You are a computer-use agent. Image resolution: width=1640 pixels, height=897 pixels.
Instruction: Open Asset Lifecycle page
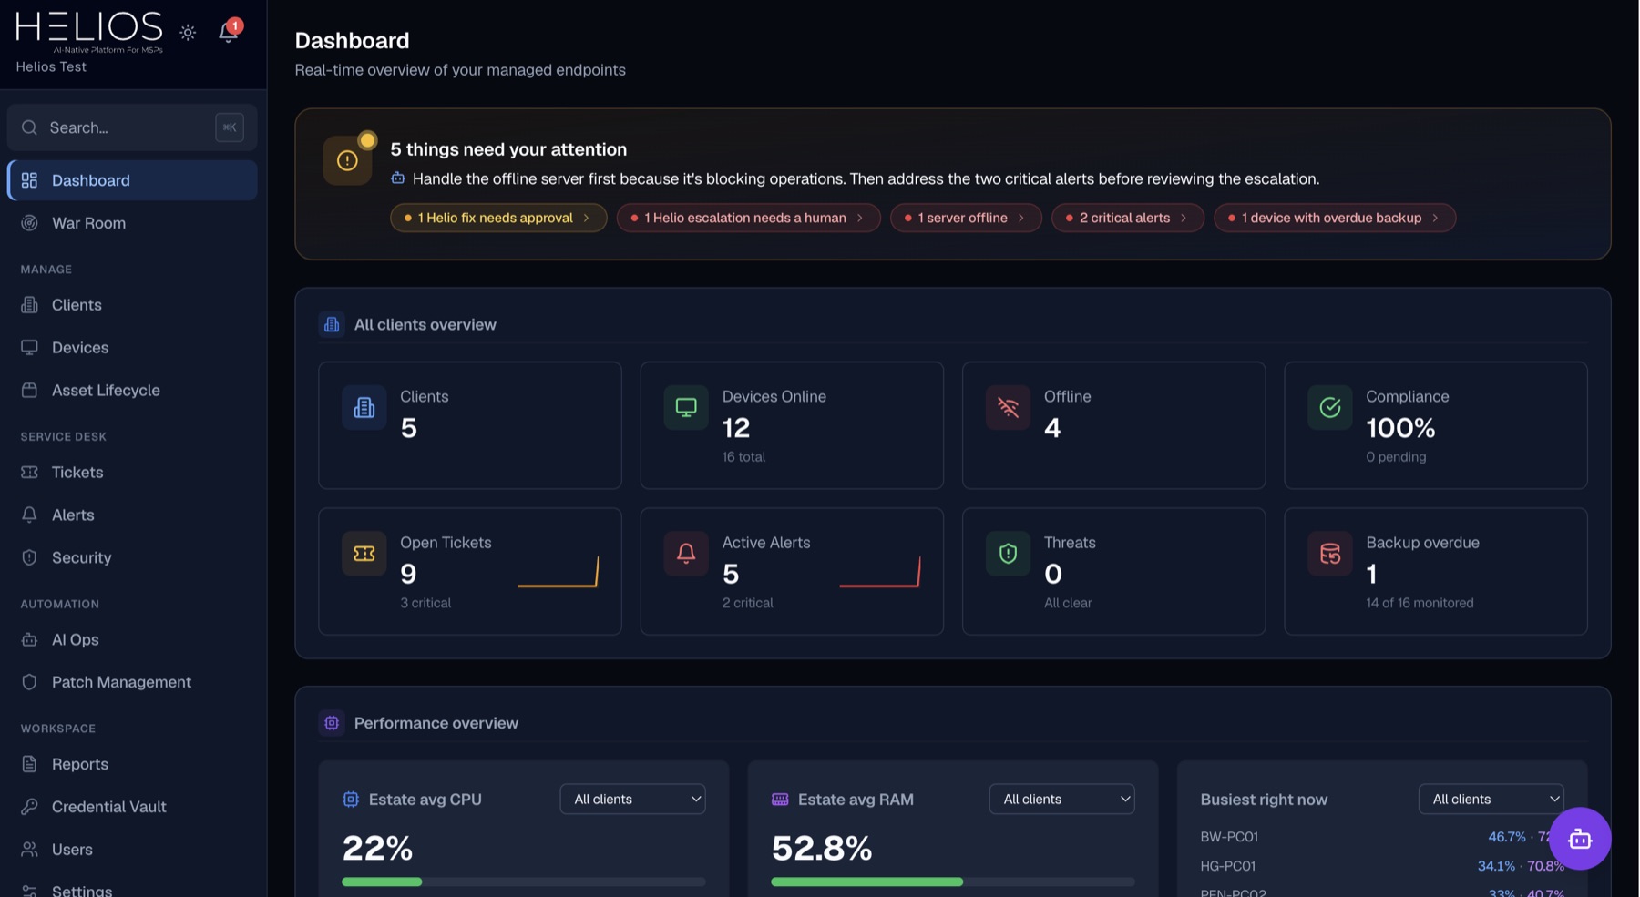(x=132, y=391)
